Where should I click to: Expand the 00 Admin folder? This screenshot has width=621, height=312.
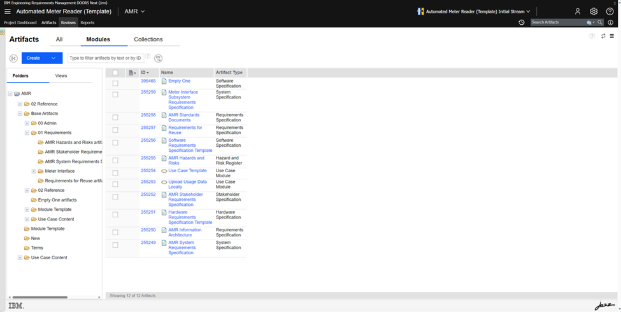27,123
